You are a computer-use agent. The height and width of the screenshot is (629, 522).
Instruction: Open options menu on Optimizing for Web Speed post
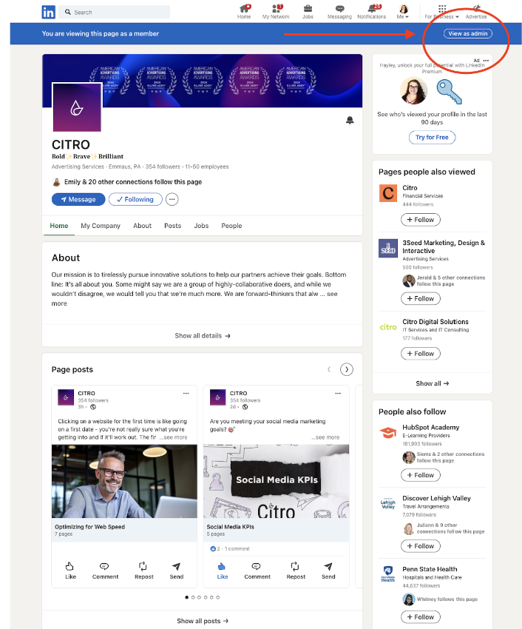tap(186, 394)
